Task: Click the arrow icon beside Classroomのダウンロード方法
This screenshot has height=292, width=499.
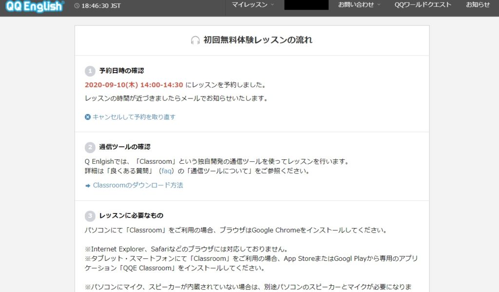Action: click(x=88, y=186)
